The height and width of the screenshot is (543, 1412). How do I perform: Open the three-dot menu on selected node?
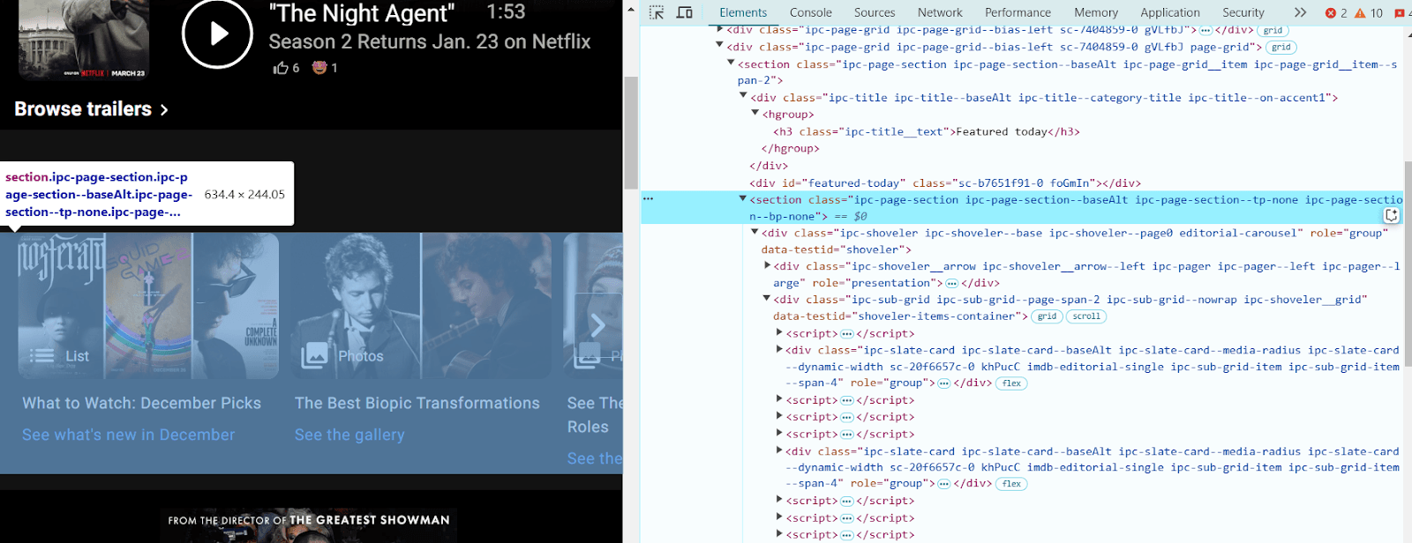pos(649,199)
